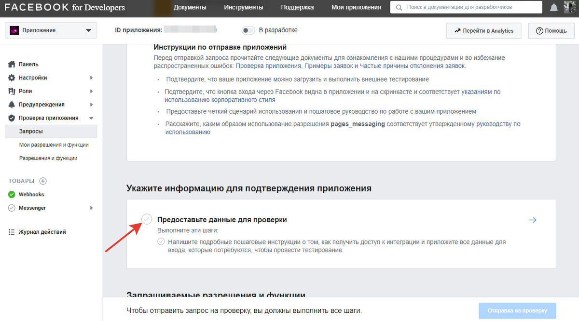579x321 pixels.
Task: Open Webhooks product
Action: (x=31, y=195)
